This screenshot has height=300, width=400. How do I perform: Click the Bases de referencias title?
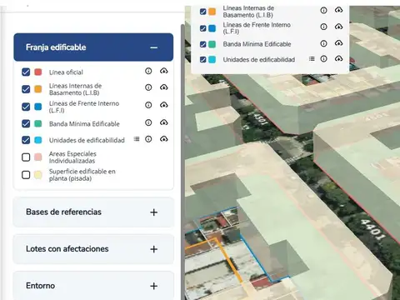63,212
